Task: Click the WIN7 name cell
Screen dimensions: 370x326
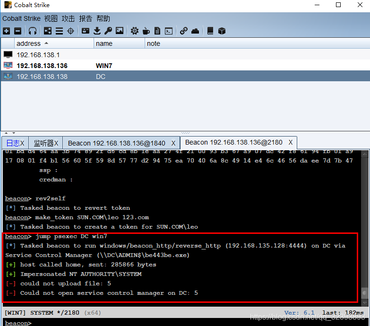Action: tap(104, 66)
